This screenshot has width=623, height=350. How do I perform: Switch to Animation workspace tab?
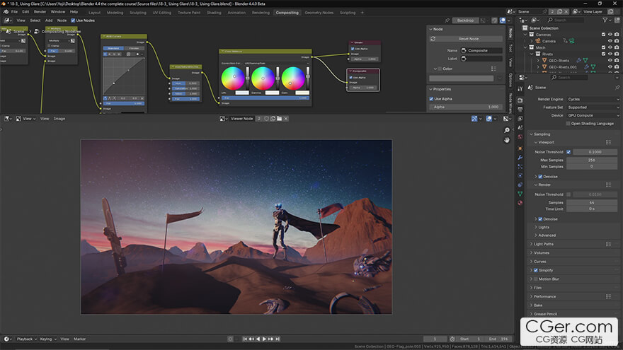[236, 13]
